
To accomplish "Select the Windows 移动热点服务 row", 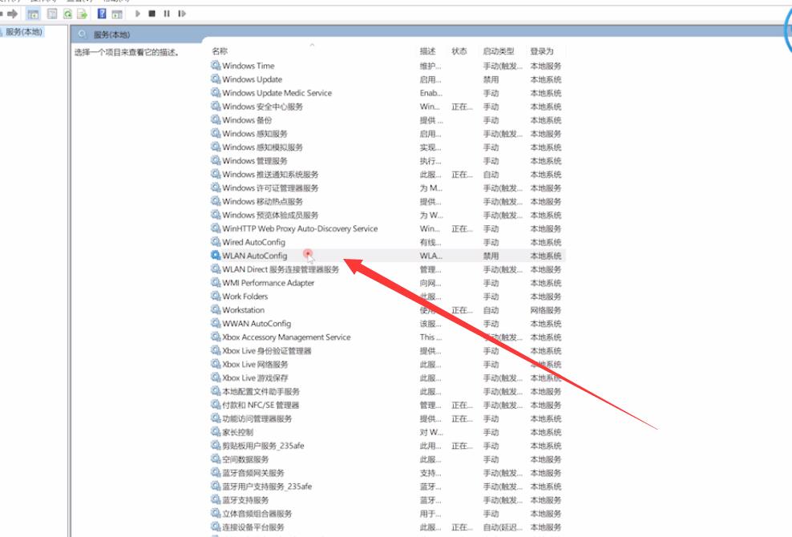I will point(386,201).
